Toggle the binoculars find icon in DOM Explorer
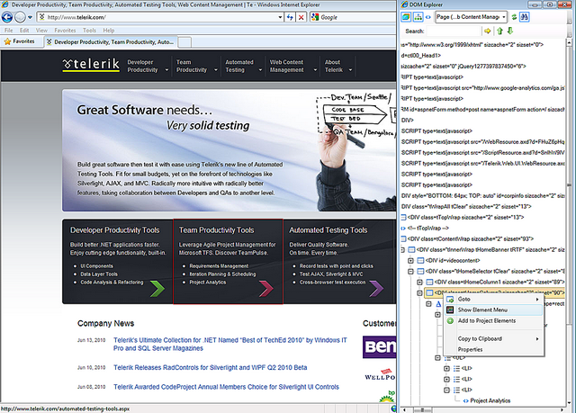Screen dimensions: 576x413 coord(524,17)
